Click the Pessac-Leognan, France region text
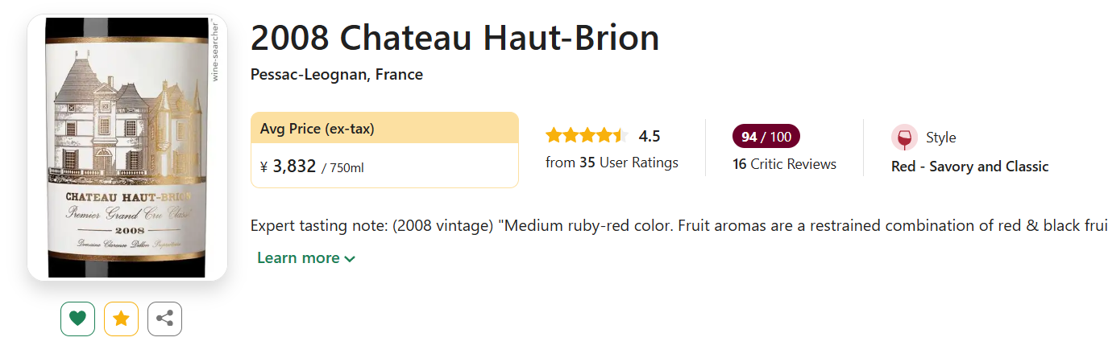 [336, 75]
